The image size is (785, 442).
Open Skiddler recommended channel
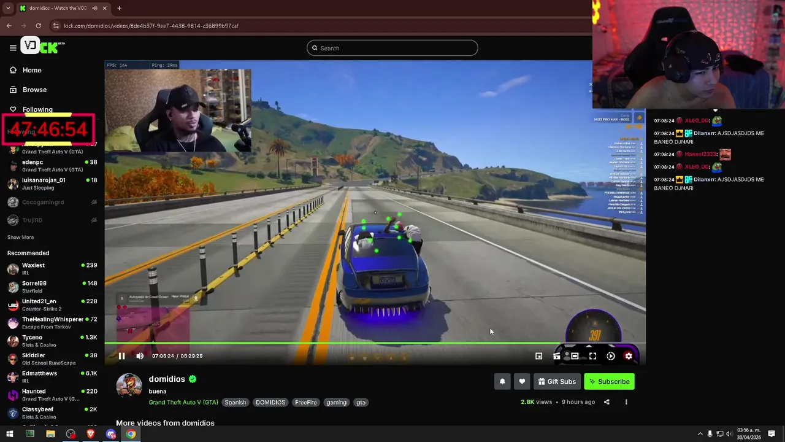[x=52, y=359]
